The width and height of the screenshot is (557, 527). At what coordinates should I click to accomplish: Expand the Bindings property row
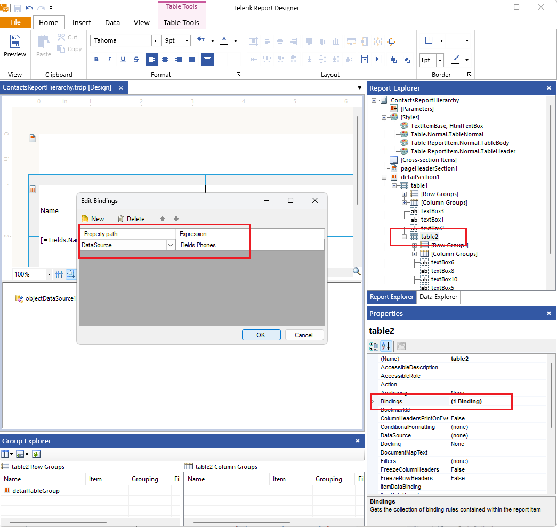(372, 402)
